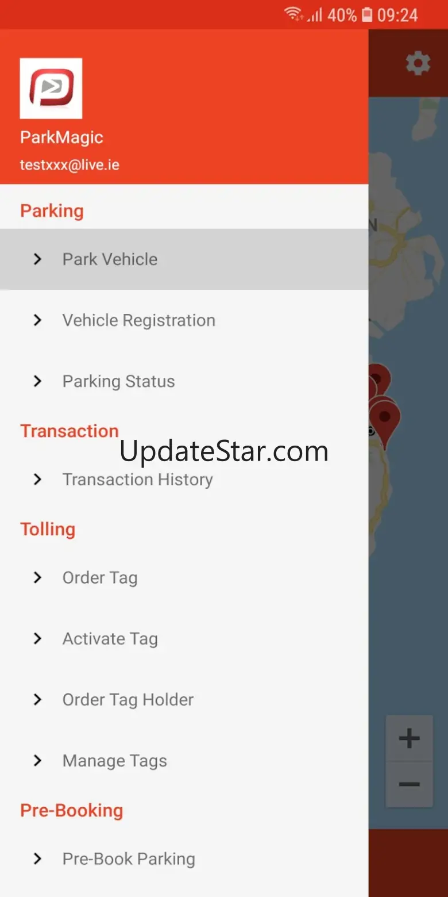Open Parking Status menu item
The image size is (448, 897).
point(184,381)
